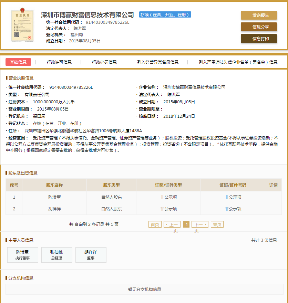Image resolution: width=288 pixels, height=303 pixels.
Task: Click the 信息打印 button
Action: point(258,39)
